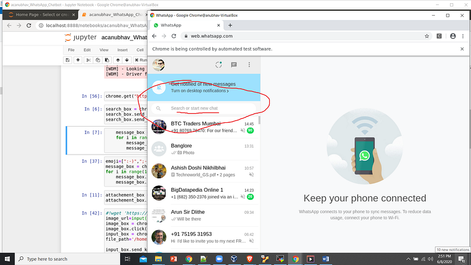Open a new tab in WhatsApp window
The image size is (471, 265).
click(230, 25)
